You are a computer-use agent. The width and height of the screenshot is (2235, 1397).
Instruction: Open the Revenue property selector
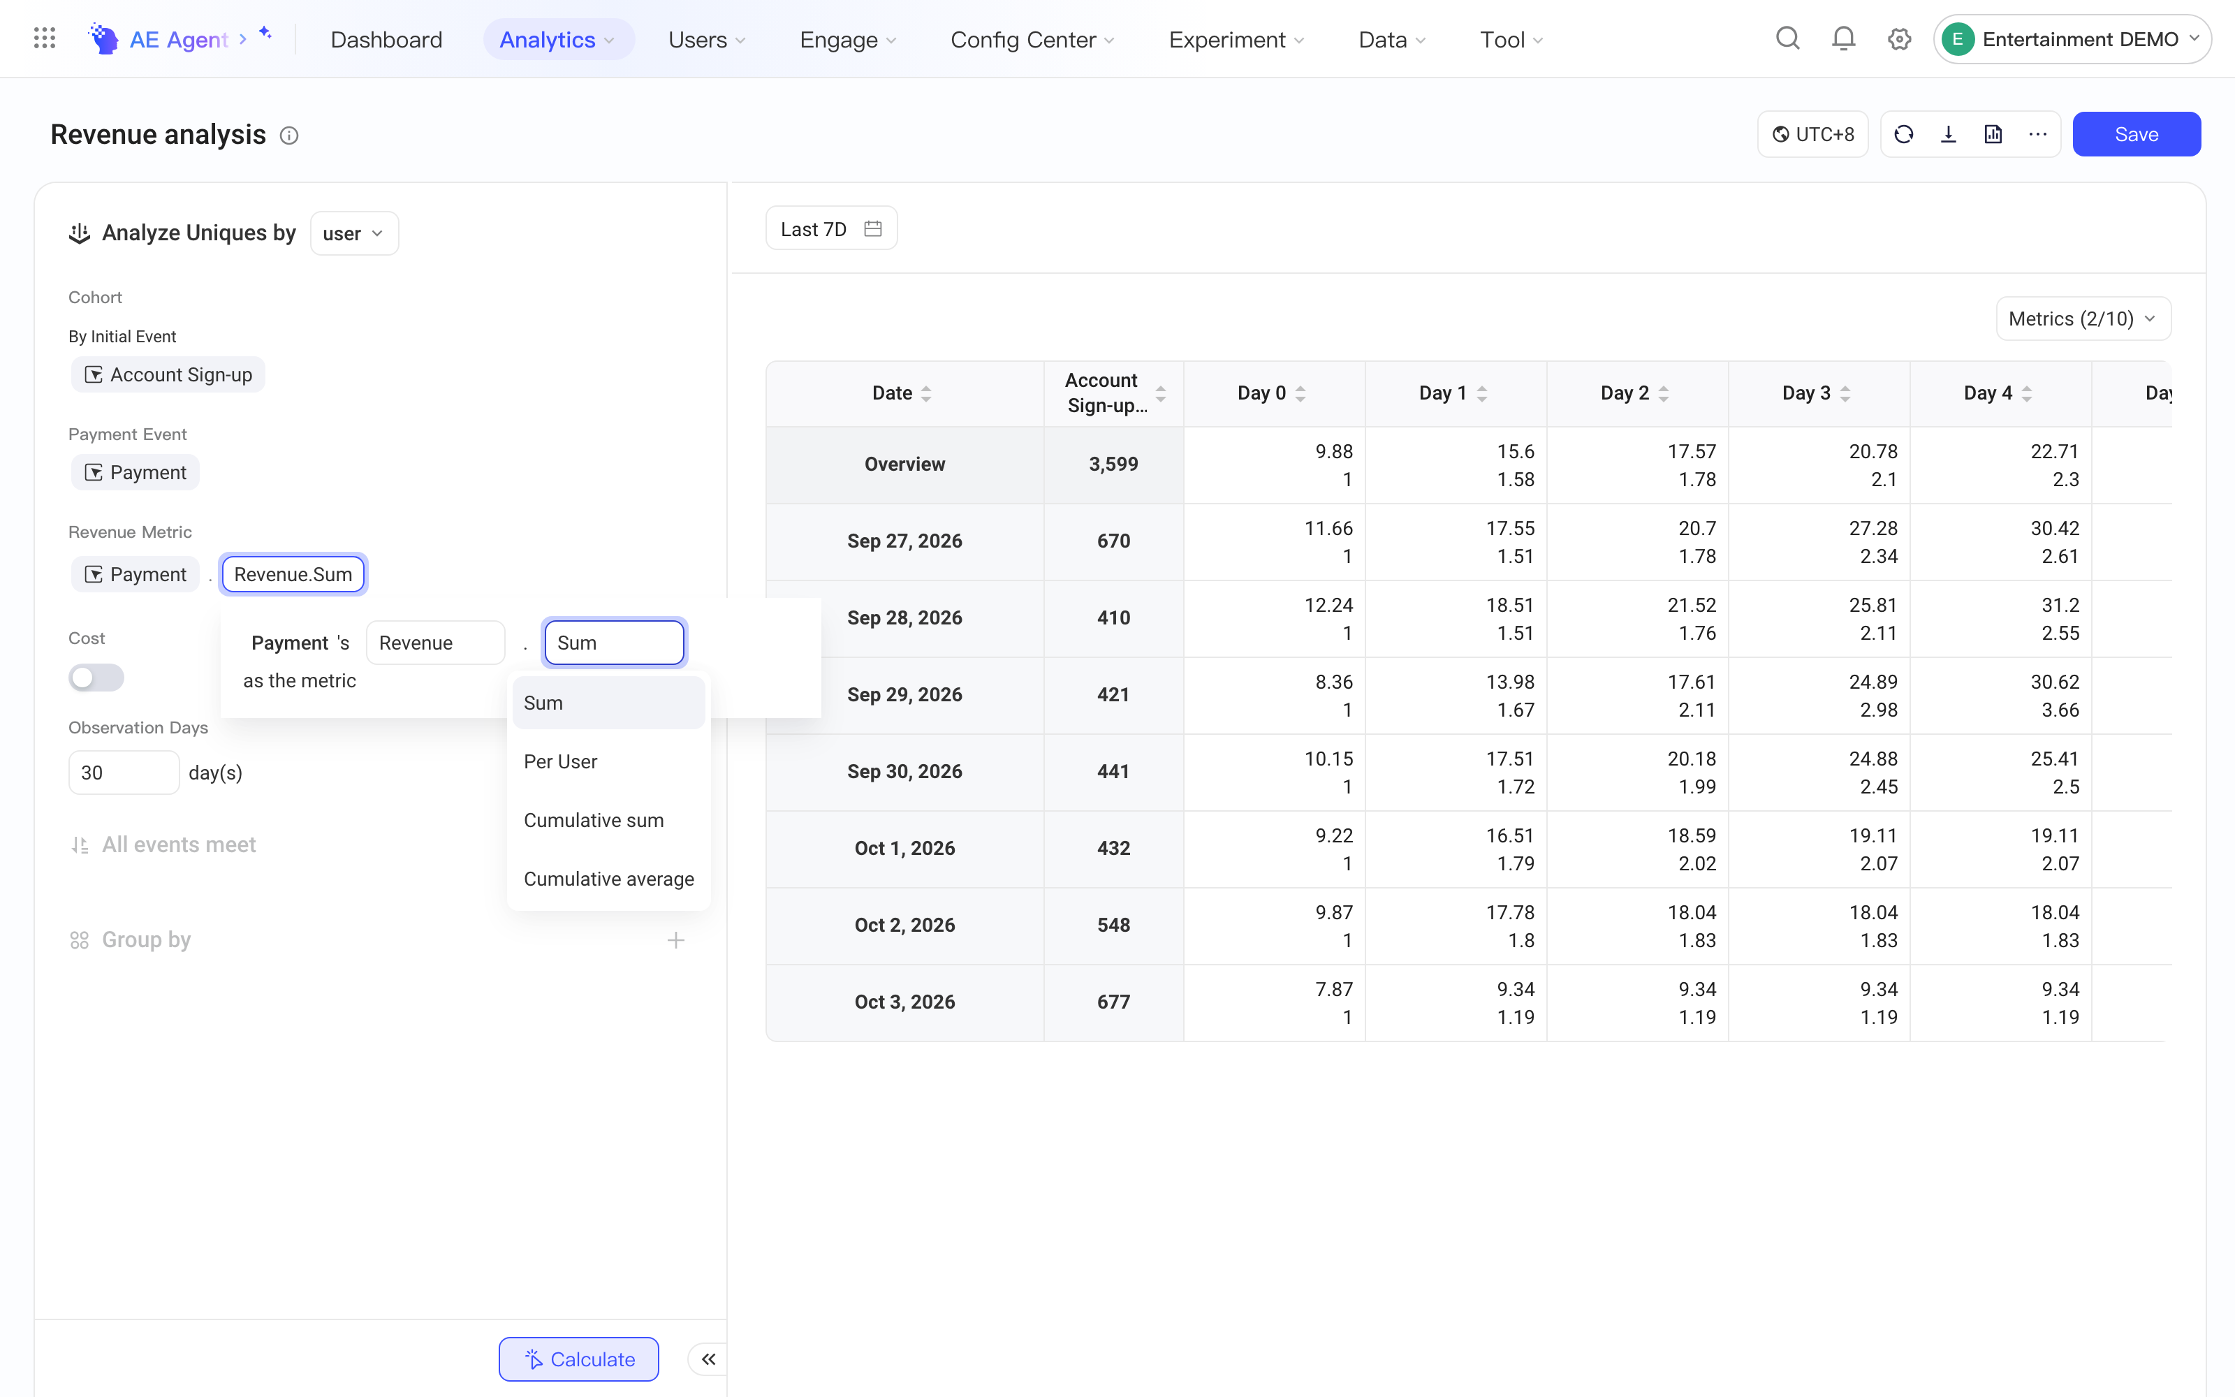point(436,643)
